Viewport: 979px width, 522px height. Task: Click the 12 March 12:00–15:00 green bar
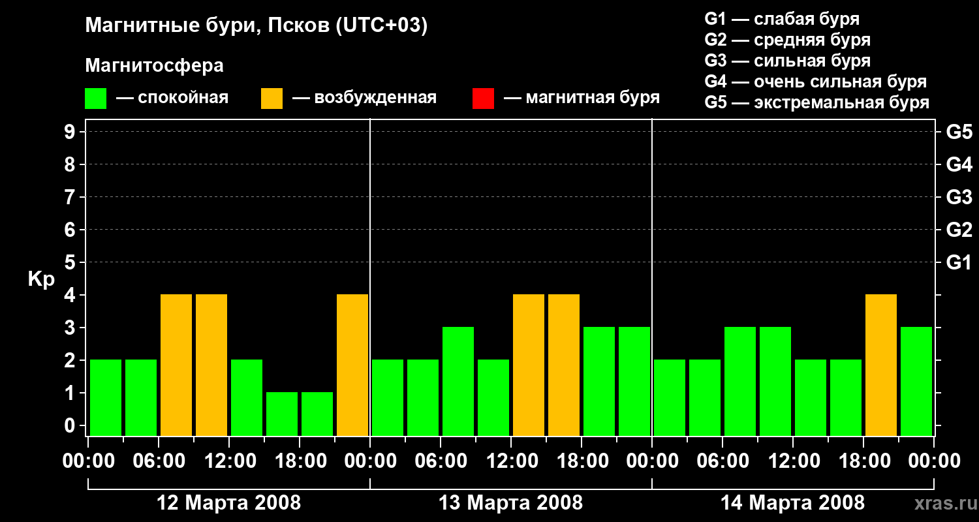[x=247, y=397]
